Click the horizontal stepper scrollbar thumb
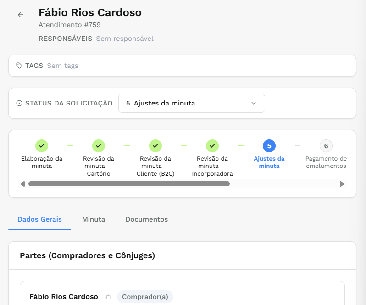The image size is (366, 305). 129,184
